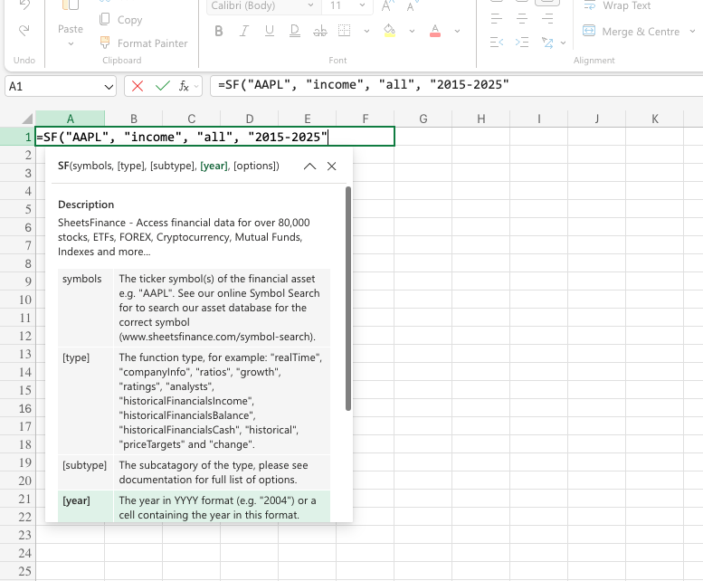703x581 pixels.
Task: Select row 10 header
Action: [x=18, y=300]
